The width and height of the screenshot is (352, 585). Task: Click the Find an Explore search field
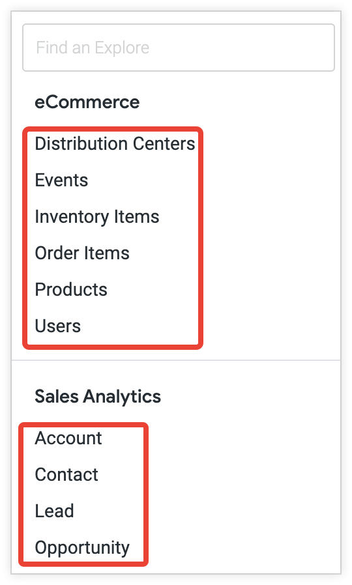179,48
